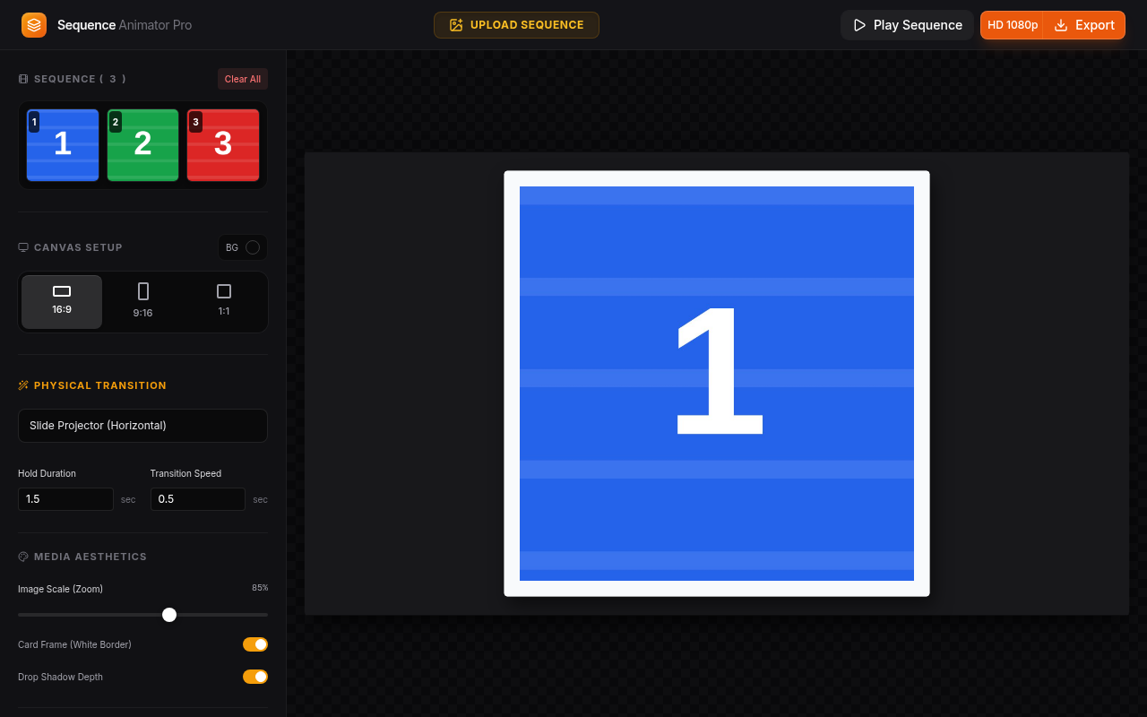Image resolution: width=1147 pixels, height=717 pixels.
Task: Click the Transition Speed input field
Action: coord(198,499)
